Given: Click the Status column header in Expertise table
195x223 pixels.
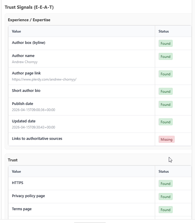Looking at the screenshot, I should (164, 31).
